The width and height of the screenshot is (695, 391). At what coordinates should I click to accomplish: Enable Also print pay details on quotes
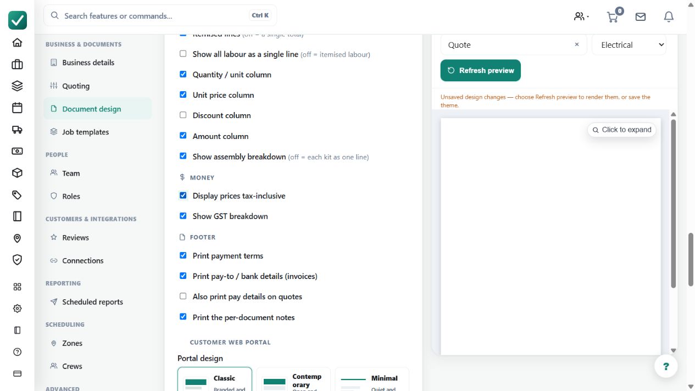pos(183,296)
